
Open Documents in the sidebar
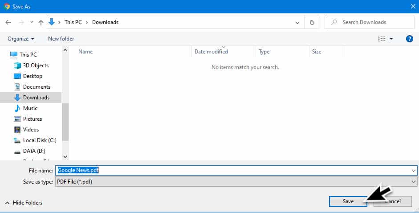(x=37, y=87)
